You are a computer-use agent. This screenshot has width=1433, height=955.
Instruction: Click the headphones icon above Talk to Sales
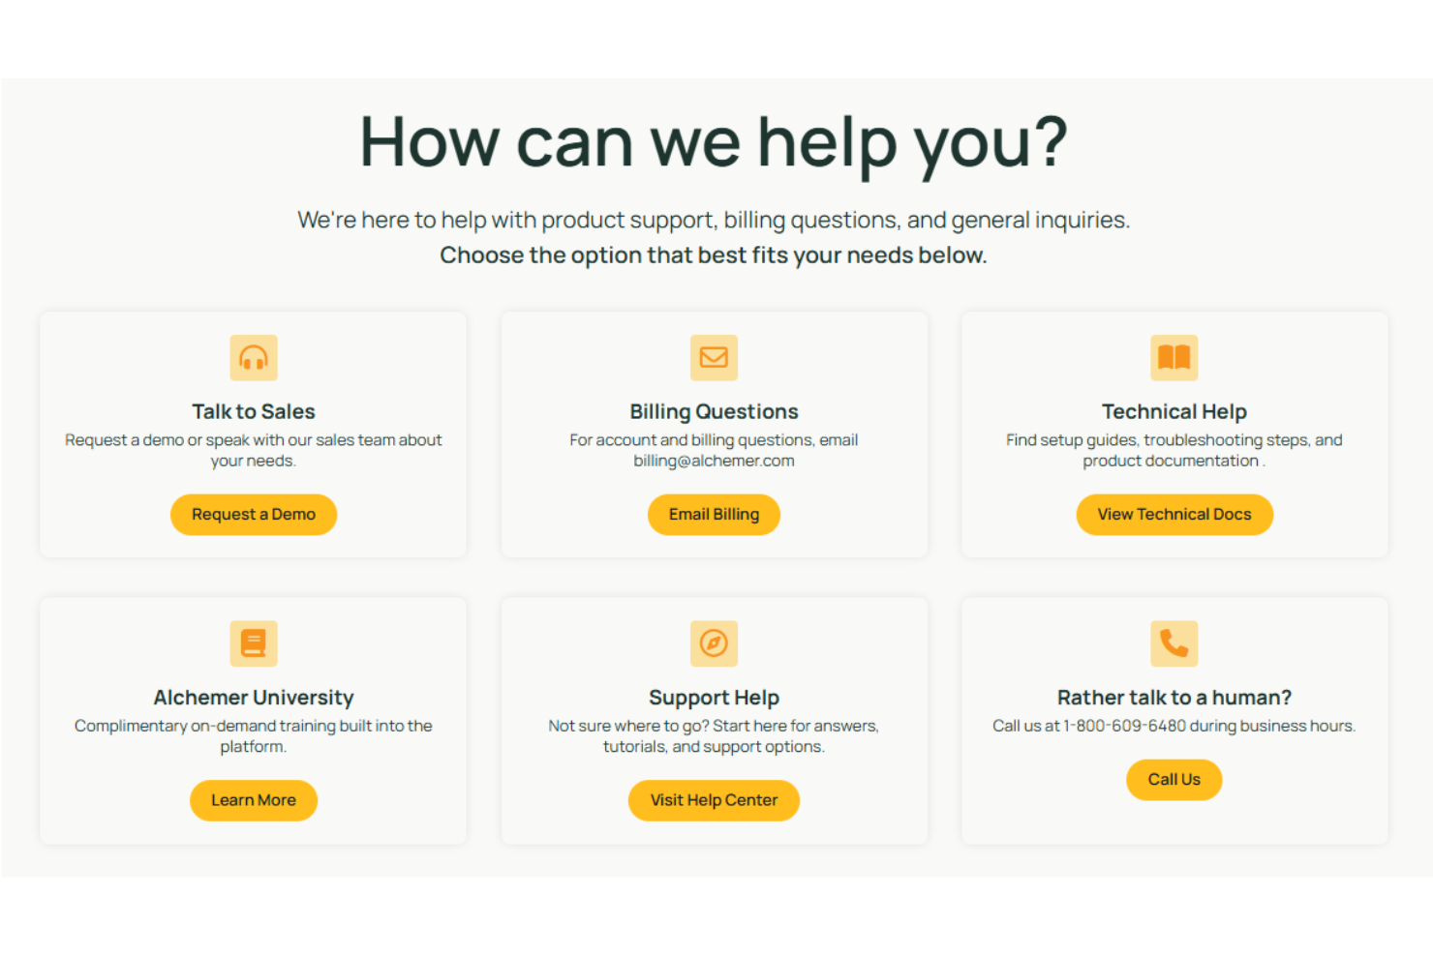tap(253, 357)
